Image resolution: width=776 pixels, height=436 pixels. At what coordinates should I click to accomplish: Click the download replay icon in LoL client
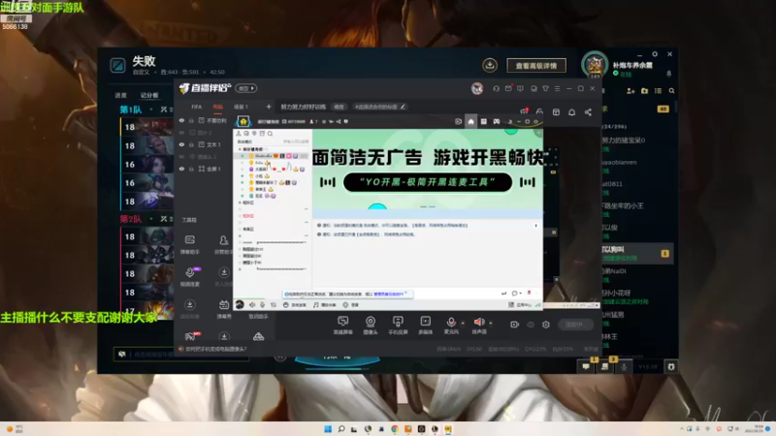tap(490, 65)
